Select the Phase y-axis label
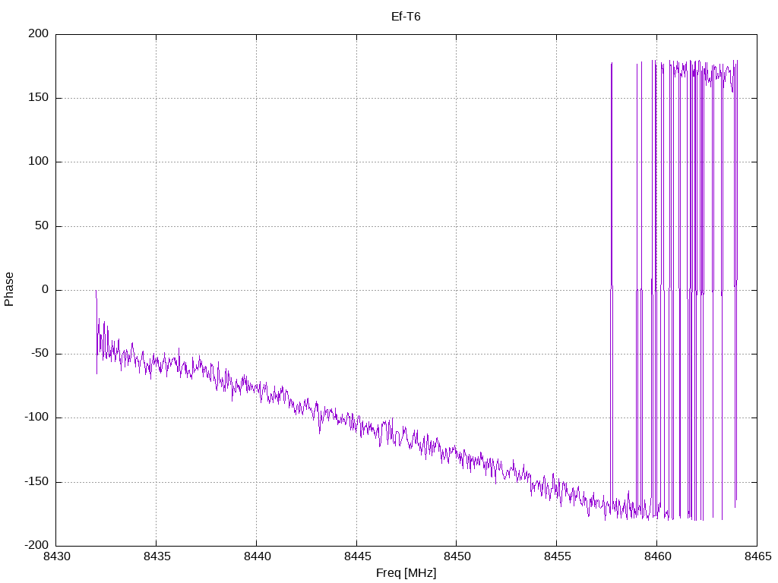The height and width of the screenshot is (583, 778). coord(9,289)
